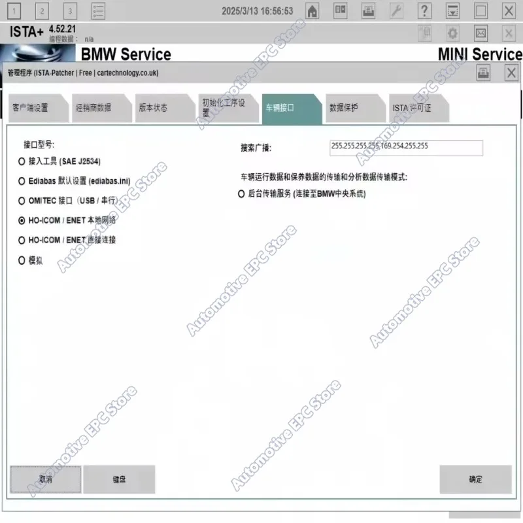Screen dimensions: 523x523
Task: Click the numbered icon 1 in top bar
Action: (x=14, y=11)
